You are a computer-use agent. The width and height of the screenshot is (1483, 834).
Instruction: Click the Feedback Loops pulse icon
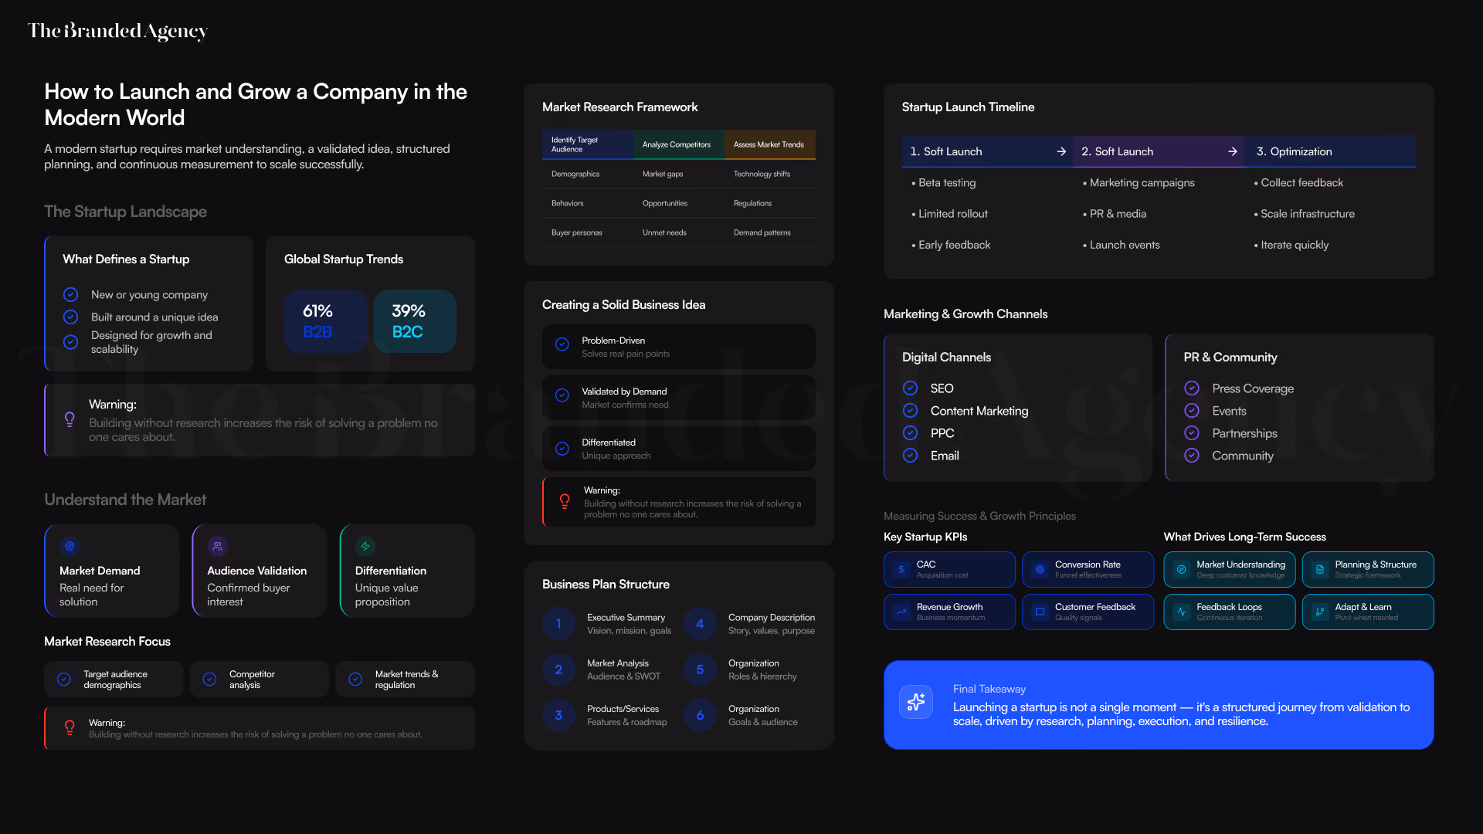tap(1181, 612)
